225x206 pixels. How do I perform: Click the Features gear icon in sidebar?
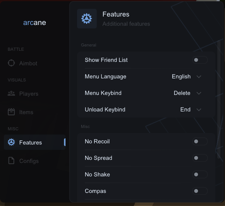point(11,142)
